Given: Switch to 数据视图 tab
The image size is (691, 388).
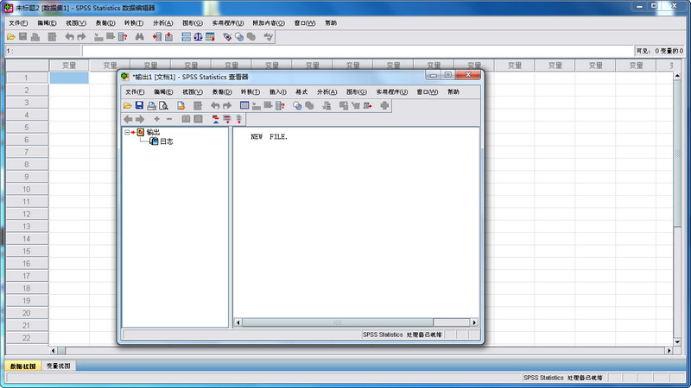Looking at the screenshot, I should pyautogui.click(x=23, y=366).
